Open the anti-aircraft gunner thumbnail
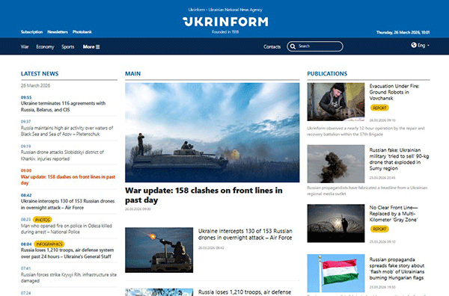The image size is (449, 296). 159,250
